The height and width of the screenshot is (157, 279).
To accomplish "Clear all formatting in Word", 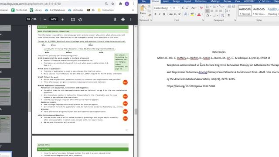I will (201, 8).
